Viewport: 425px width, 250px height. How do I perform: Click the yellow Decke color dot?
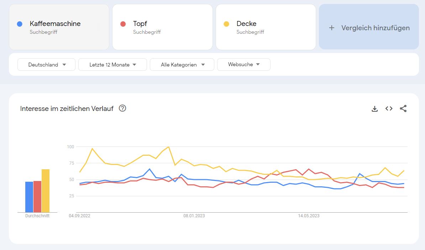(x=226, y=24)
